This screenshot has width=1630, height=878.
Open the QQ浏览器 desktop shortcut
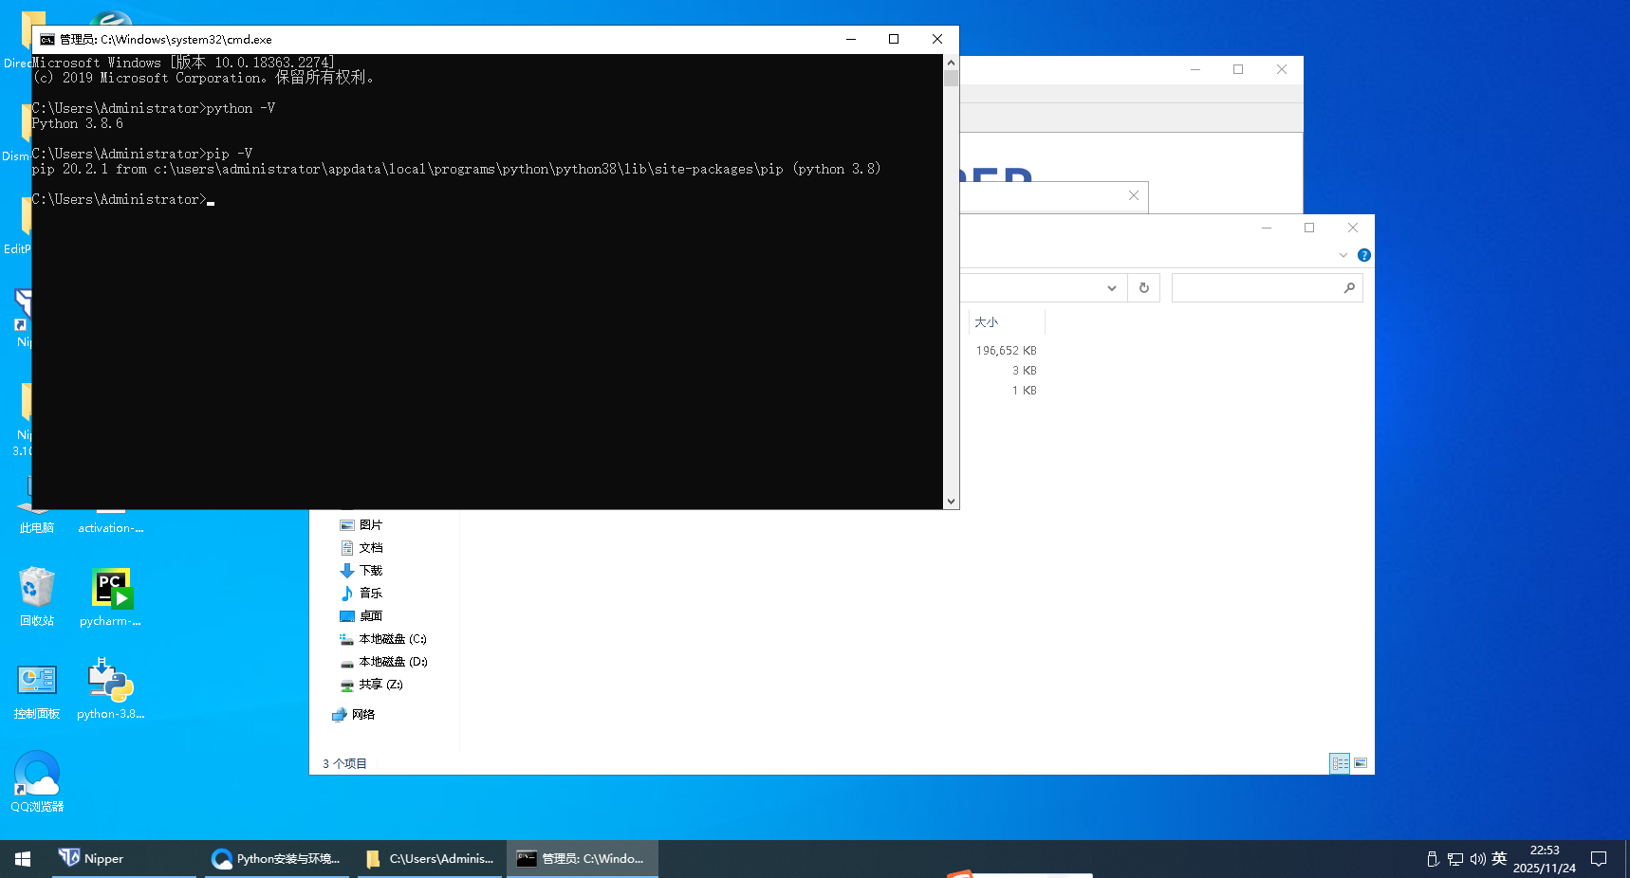point(37,776)
